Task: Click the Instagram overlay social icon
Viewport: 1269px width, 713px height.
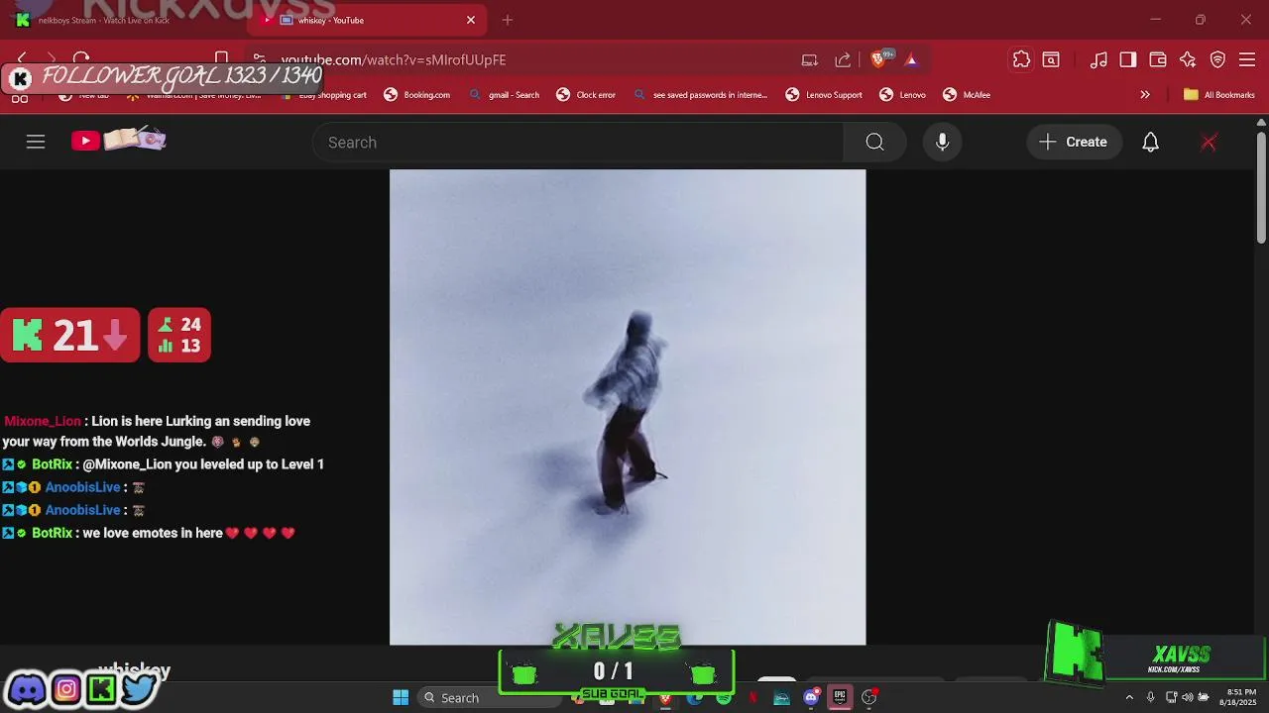Action: click(x=66, y=688)
